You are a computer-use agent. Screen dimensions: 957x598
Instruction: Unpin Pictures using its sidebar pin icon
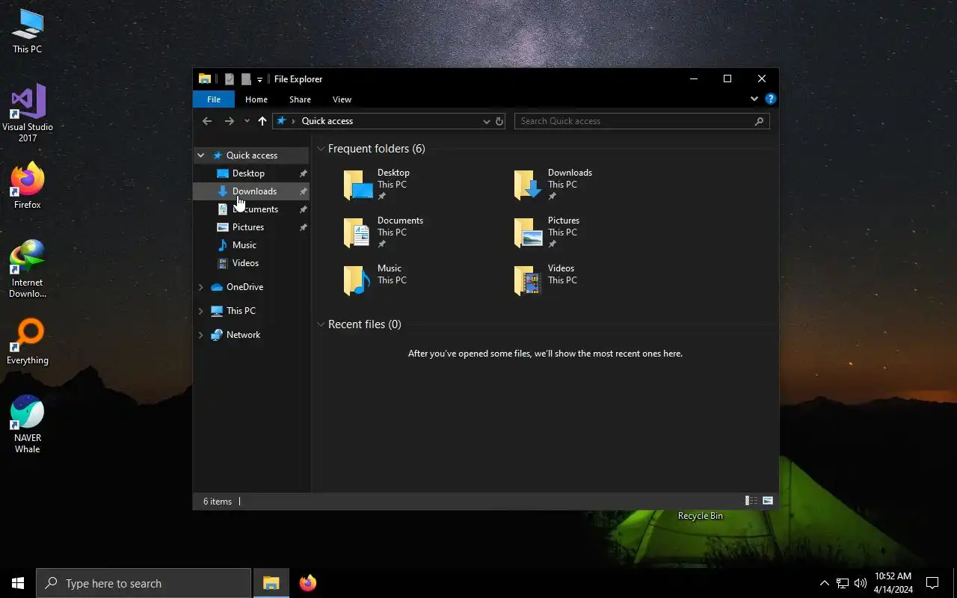(303, 227)
